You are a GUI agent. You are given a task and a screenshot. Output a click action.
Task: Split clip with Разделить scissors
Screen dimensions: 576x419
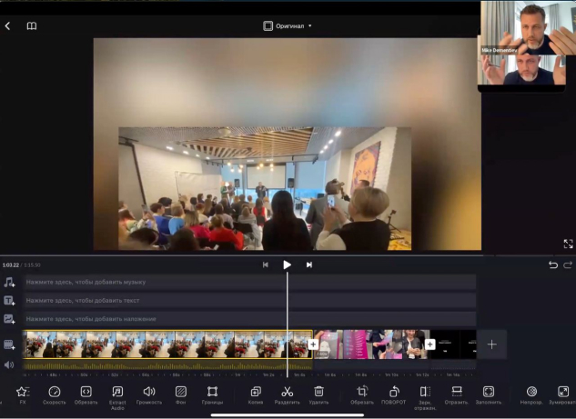point(288,395)
